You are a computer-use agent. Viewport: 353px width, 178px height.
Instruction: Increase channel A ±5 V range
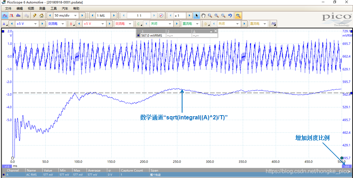[42, 24]
